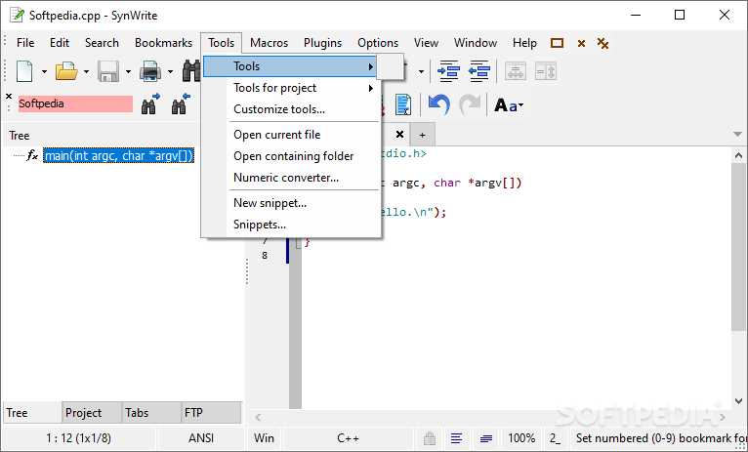This screenshot has width=748, height=452.
Task: Launch Numeric converter... from Tools menu
Action: [292, 178]
